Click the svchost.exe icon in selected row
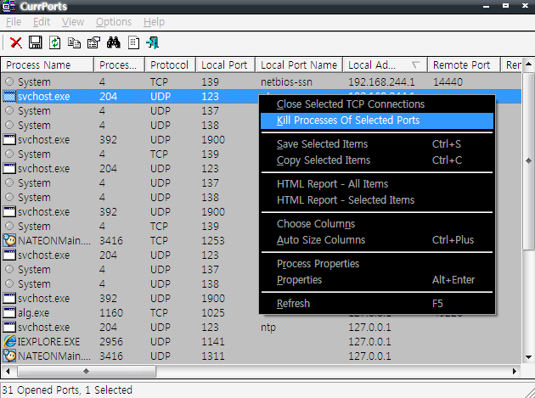Screen dimensions: 535x398 [x=9, y=97]
